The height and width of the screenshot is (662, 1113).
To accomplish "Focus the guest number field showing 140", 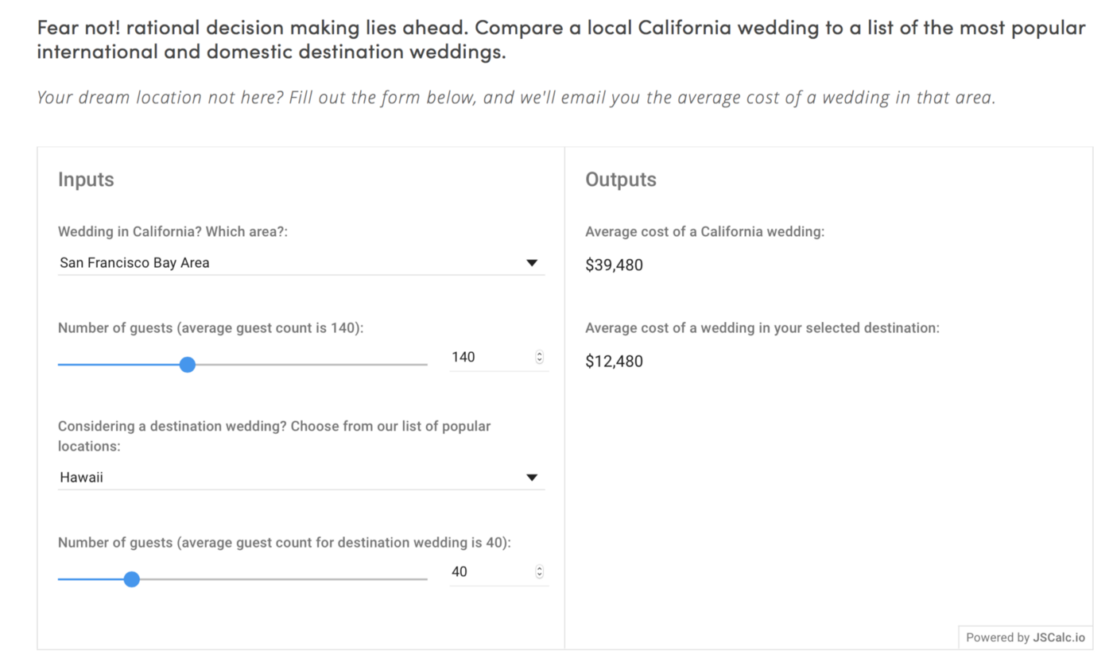I will coord(498,358).
